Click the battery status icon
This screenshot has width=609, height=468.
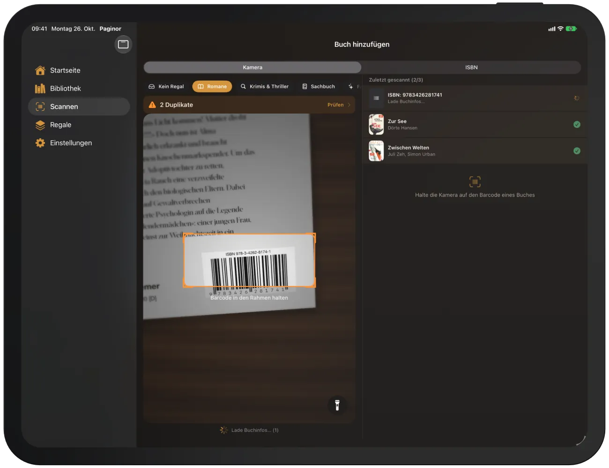(x=571, y=29)
